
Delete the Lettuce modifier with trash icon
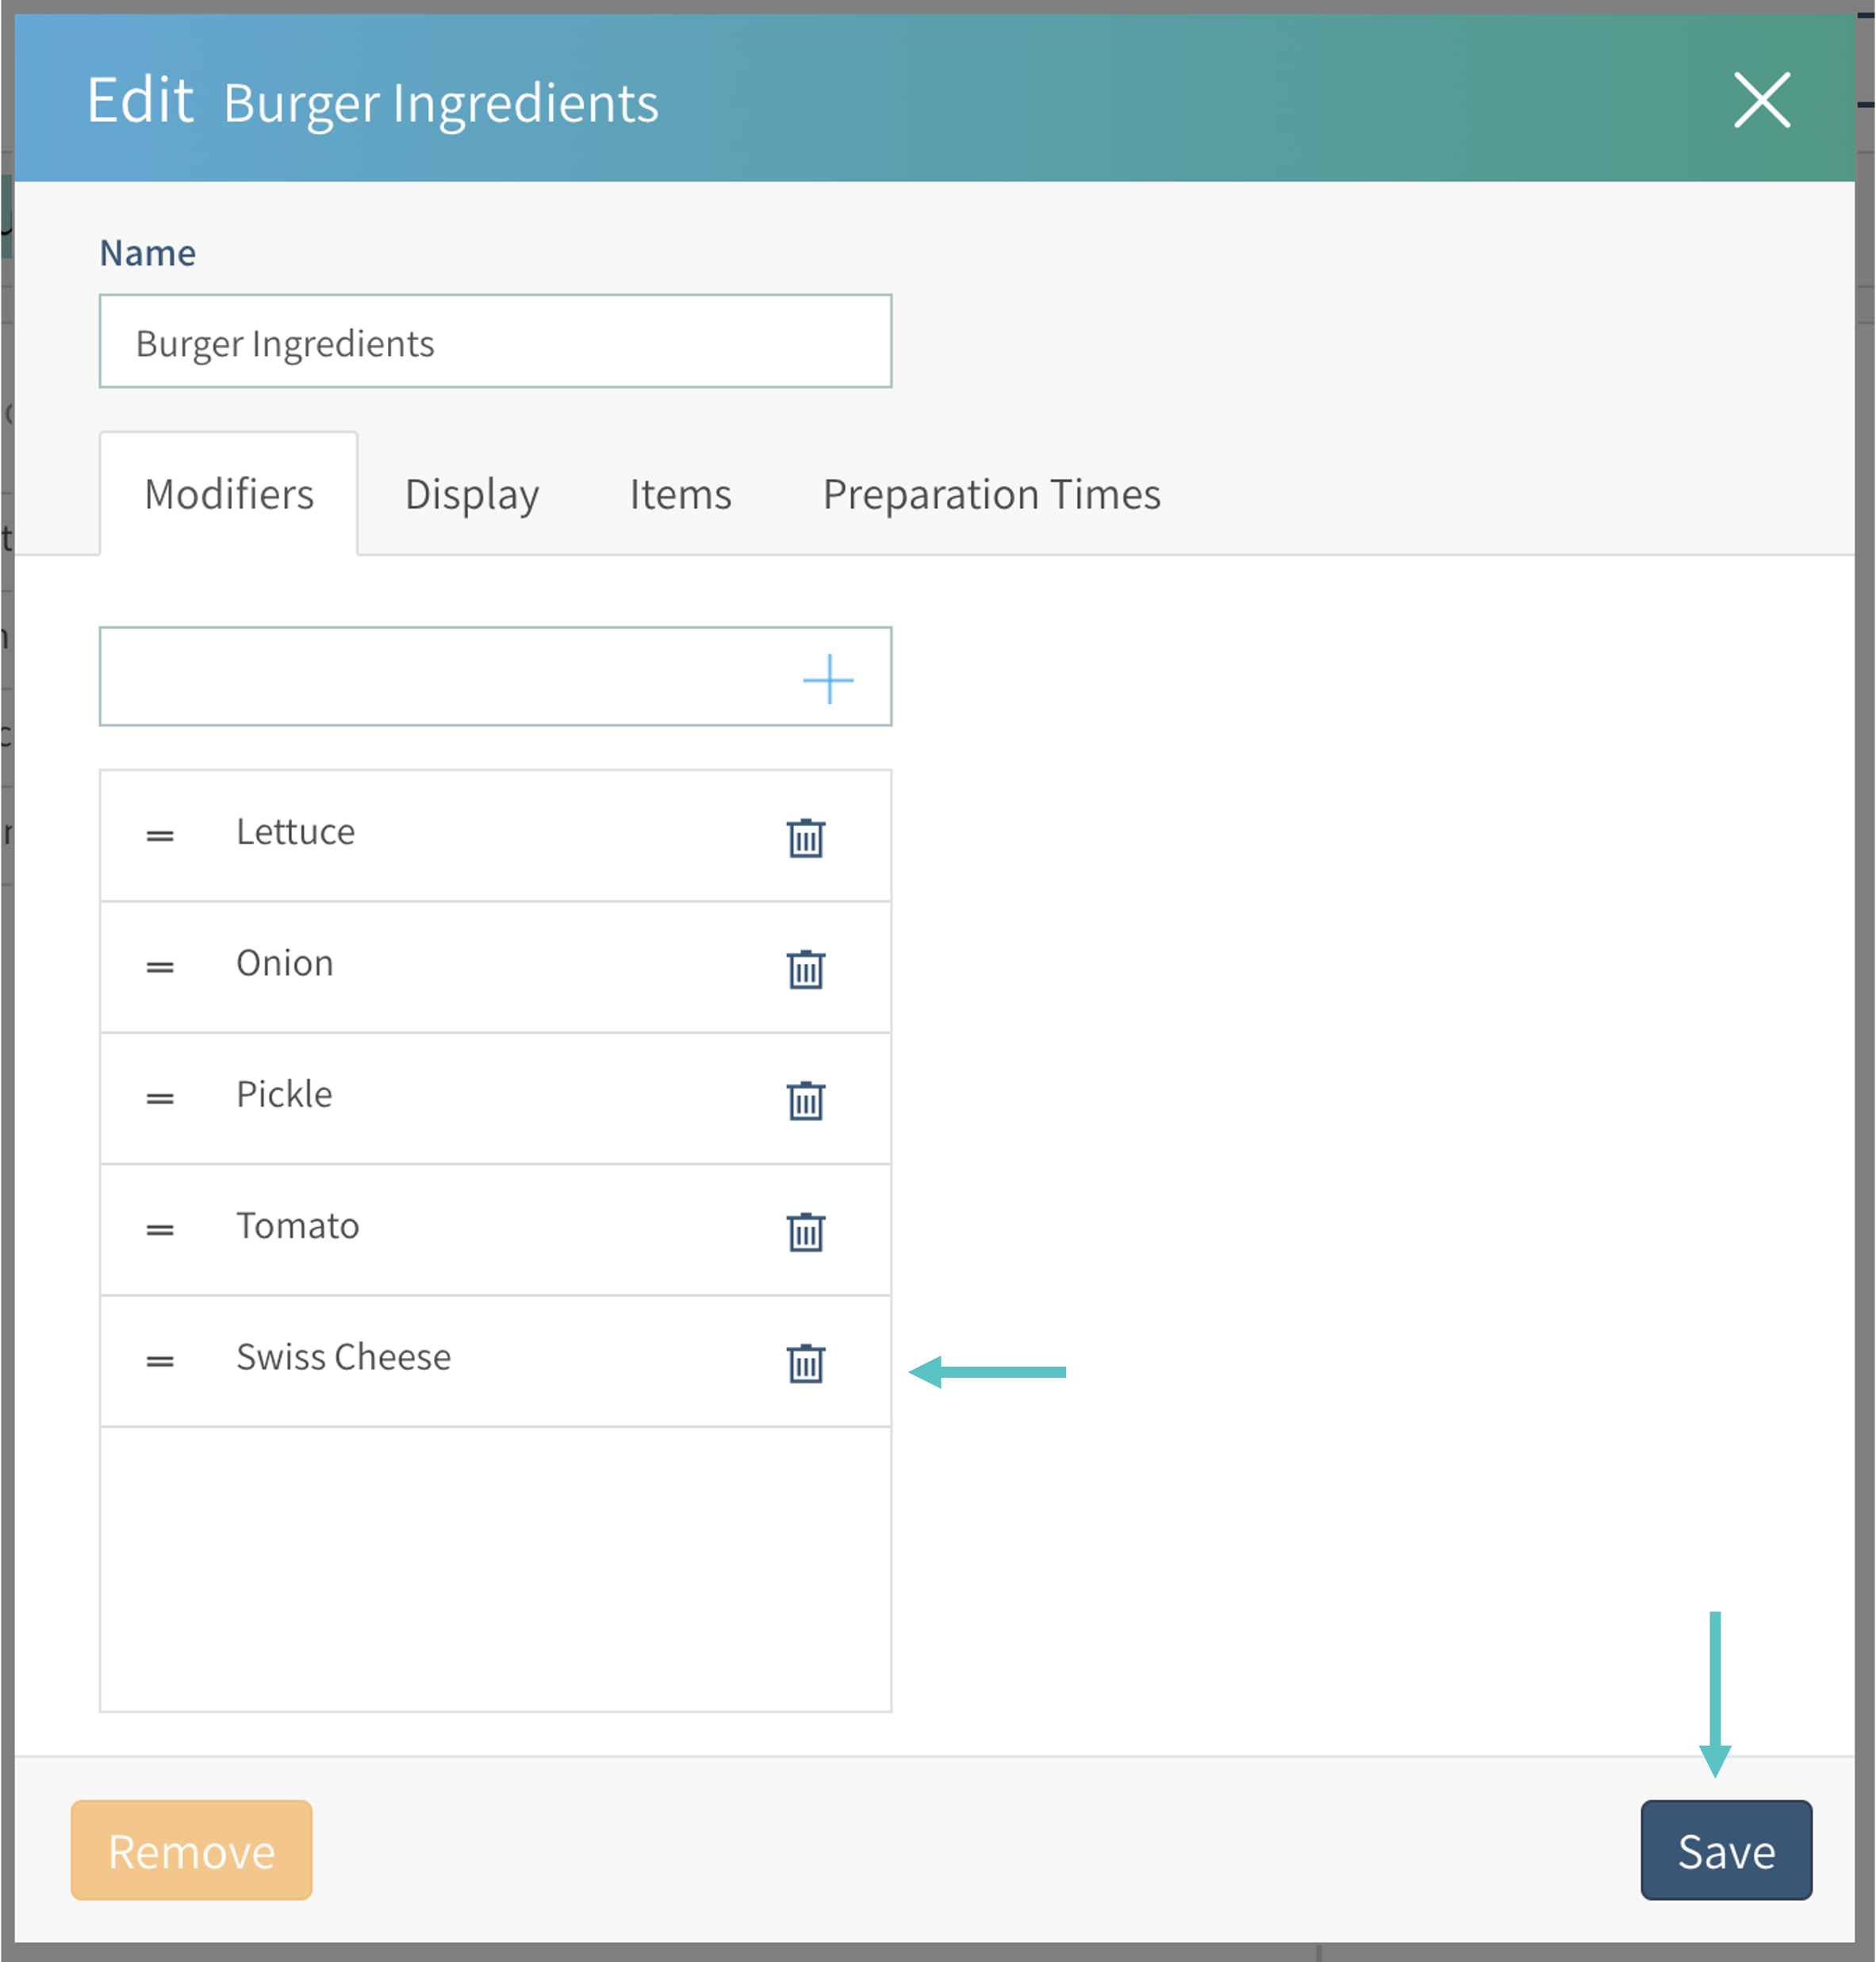(805, 838)
